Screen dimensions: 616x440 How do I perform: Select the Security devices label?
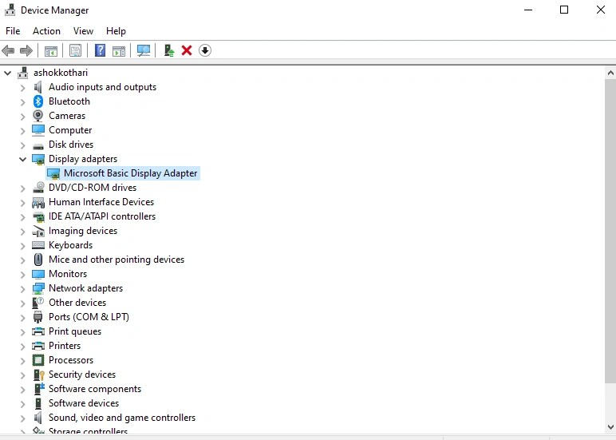tap(82, 375)
